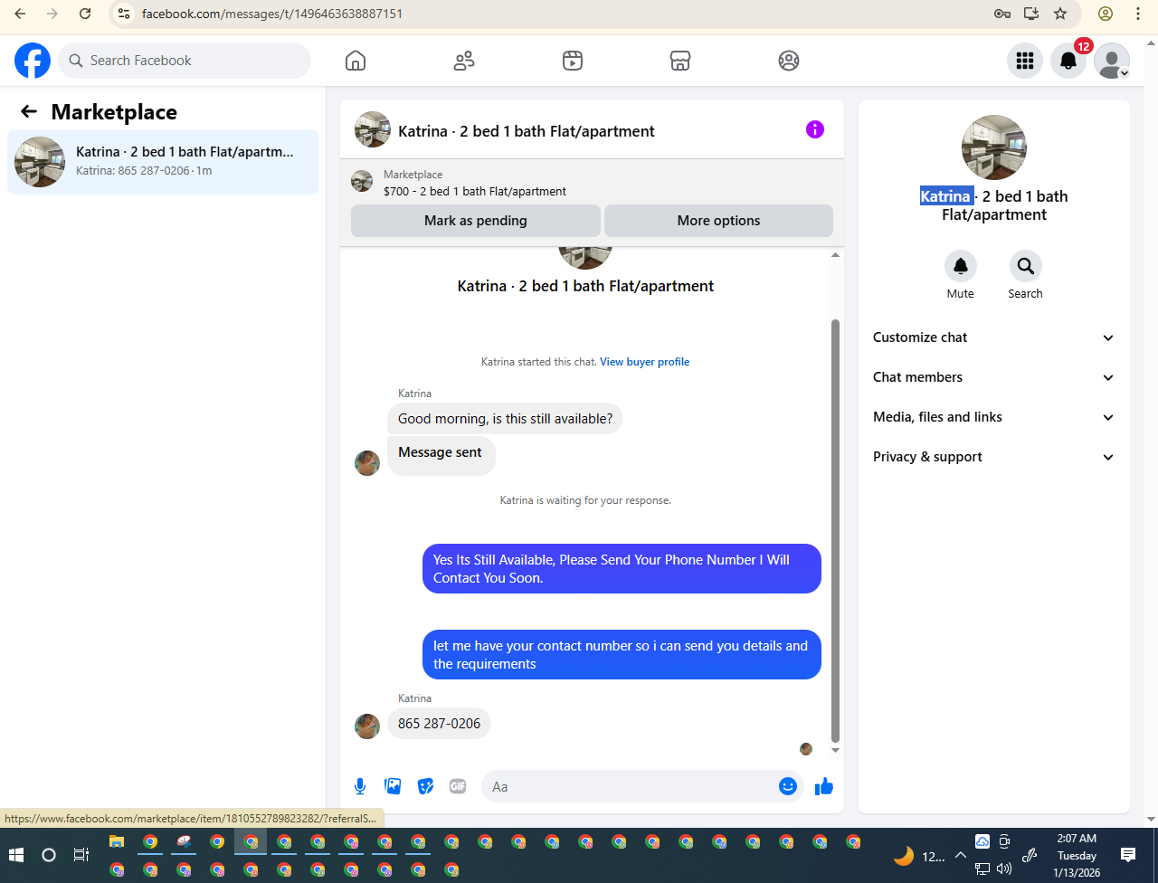Choose a GIF using GIF icon

coord(458,786)
